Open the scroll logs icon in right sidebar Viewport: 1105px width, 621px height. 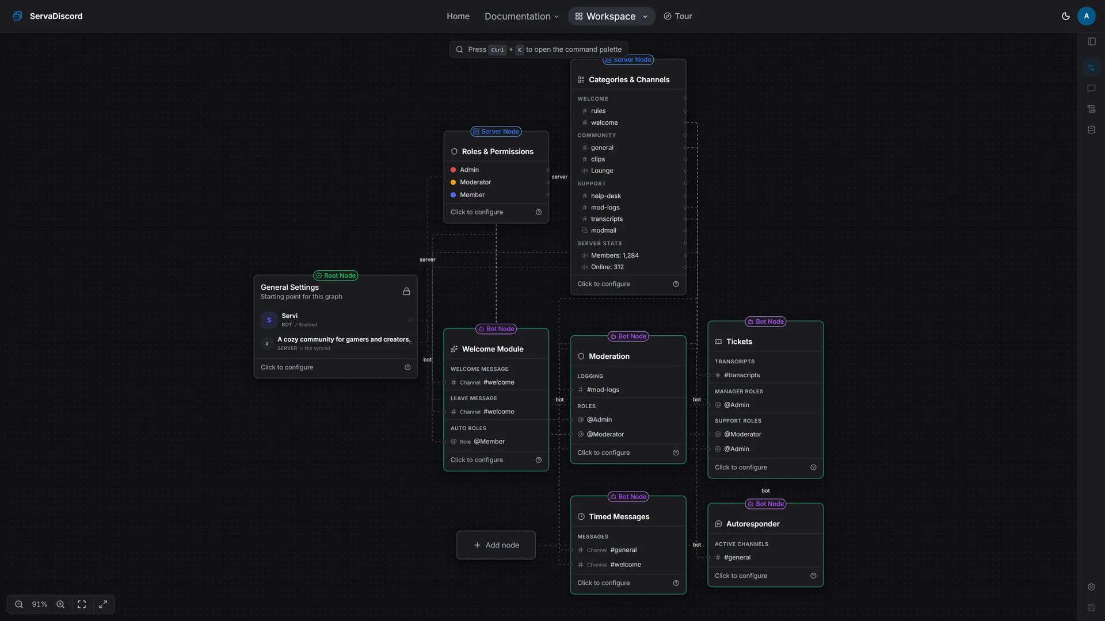point(1091,109)
